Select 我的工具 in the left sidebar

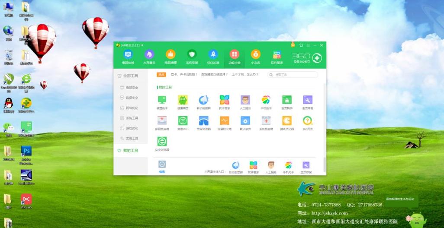click(x=131, y=151)
